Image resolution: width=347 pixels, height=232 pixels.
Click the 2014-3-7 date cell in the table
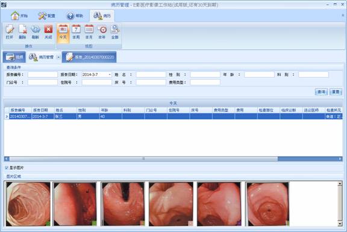pos(43,116)
